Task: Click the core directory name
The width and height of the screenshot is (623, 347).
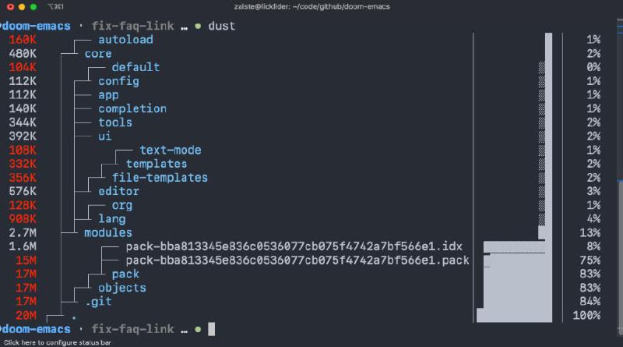Action: tap(98, 54)
